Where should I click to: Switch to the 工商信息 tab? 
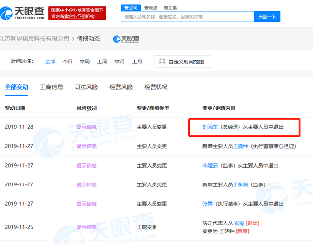(x=52, y=87)
